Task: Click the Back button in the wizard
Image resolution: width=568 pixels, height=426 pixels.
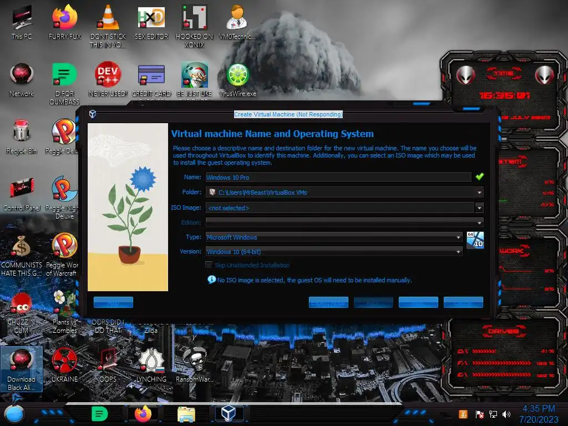Action: (x=373, y=302)
